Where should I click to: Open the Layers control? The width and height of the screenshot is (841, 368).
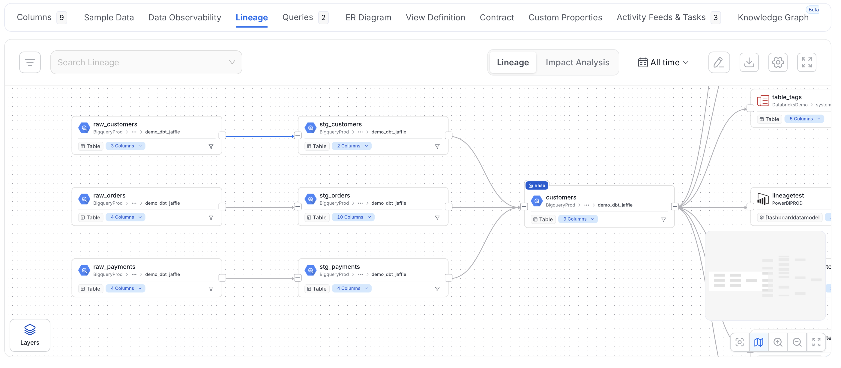(30, 335)
